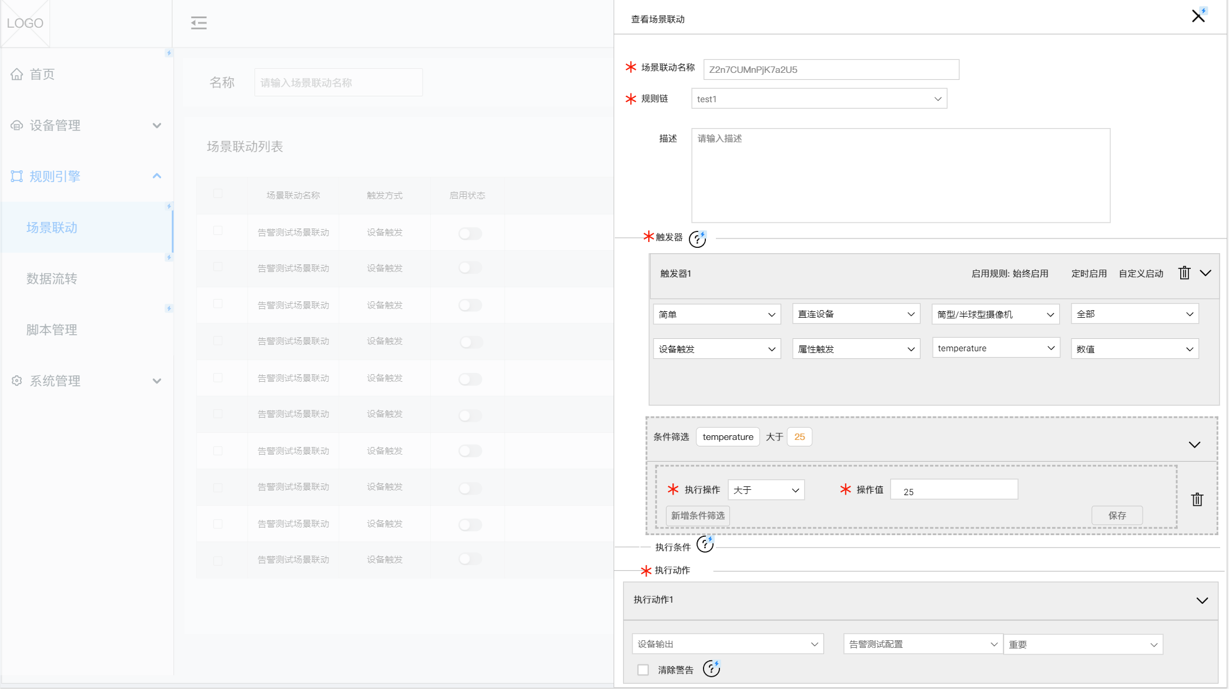
Task: Focus the 操作值 input showing 25
Action: click(955, 489)
